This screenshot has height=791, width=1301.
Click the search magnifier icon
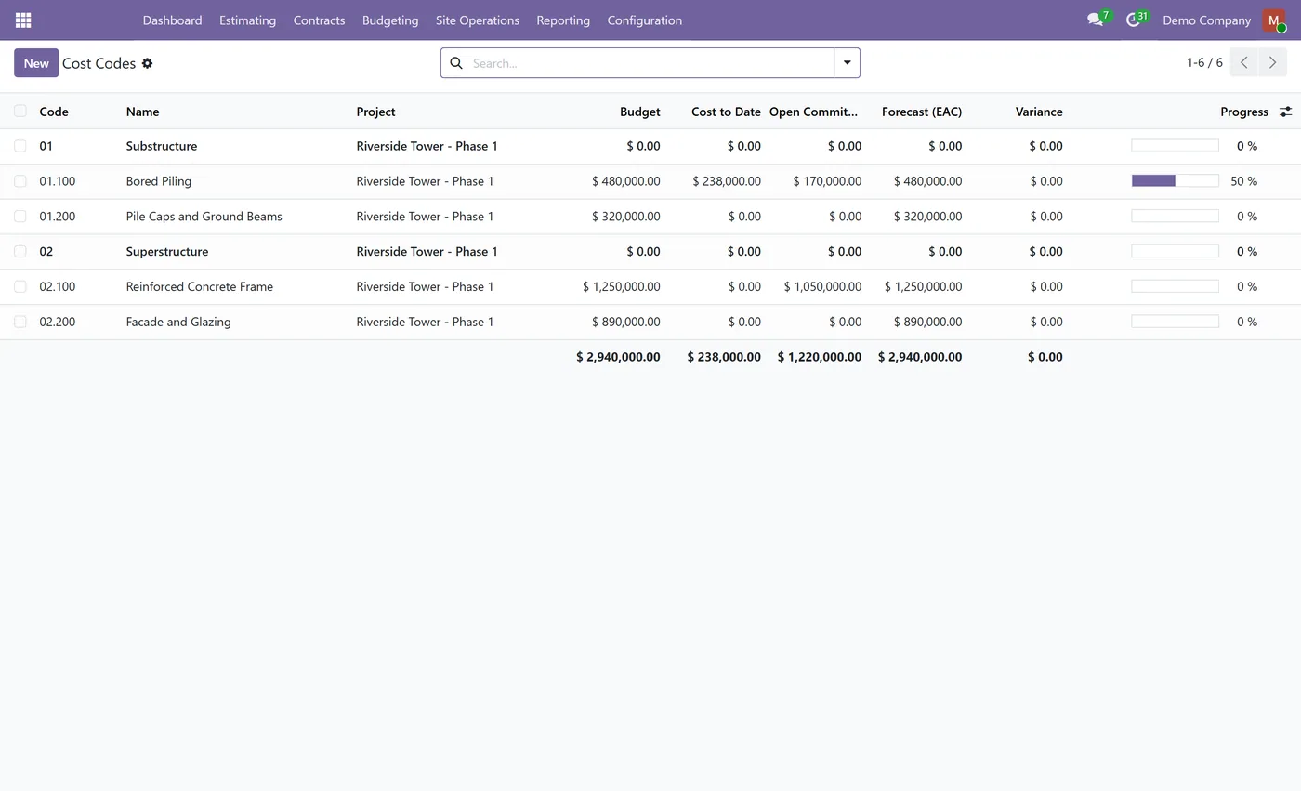click(456, 63)
